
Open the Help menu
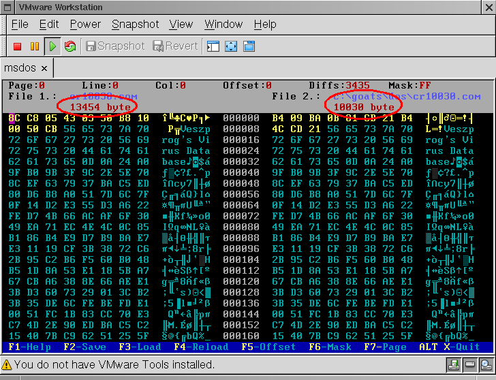(x=265, y=25)
